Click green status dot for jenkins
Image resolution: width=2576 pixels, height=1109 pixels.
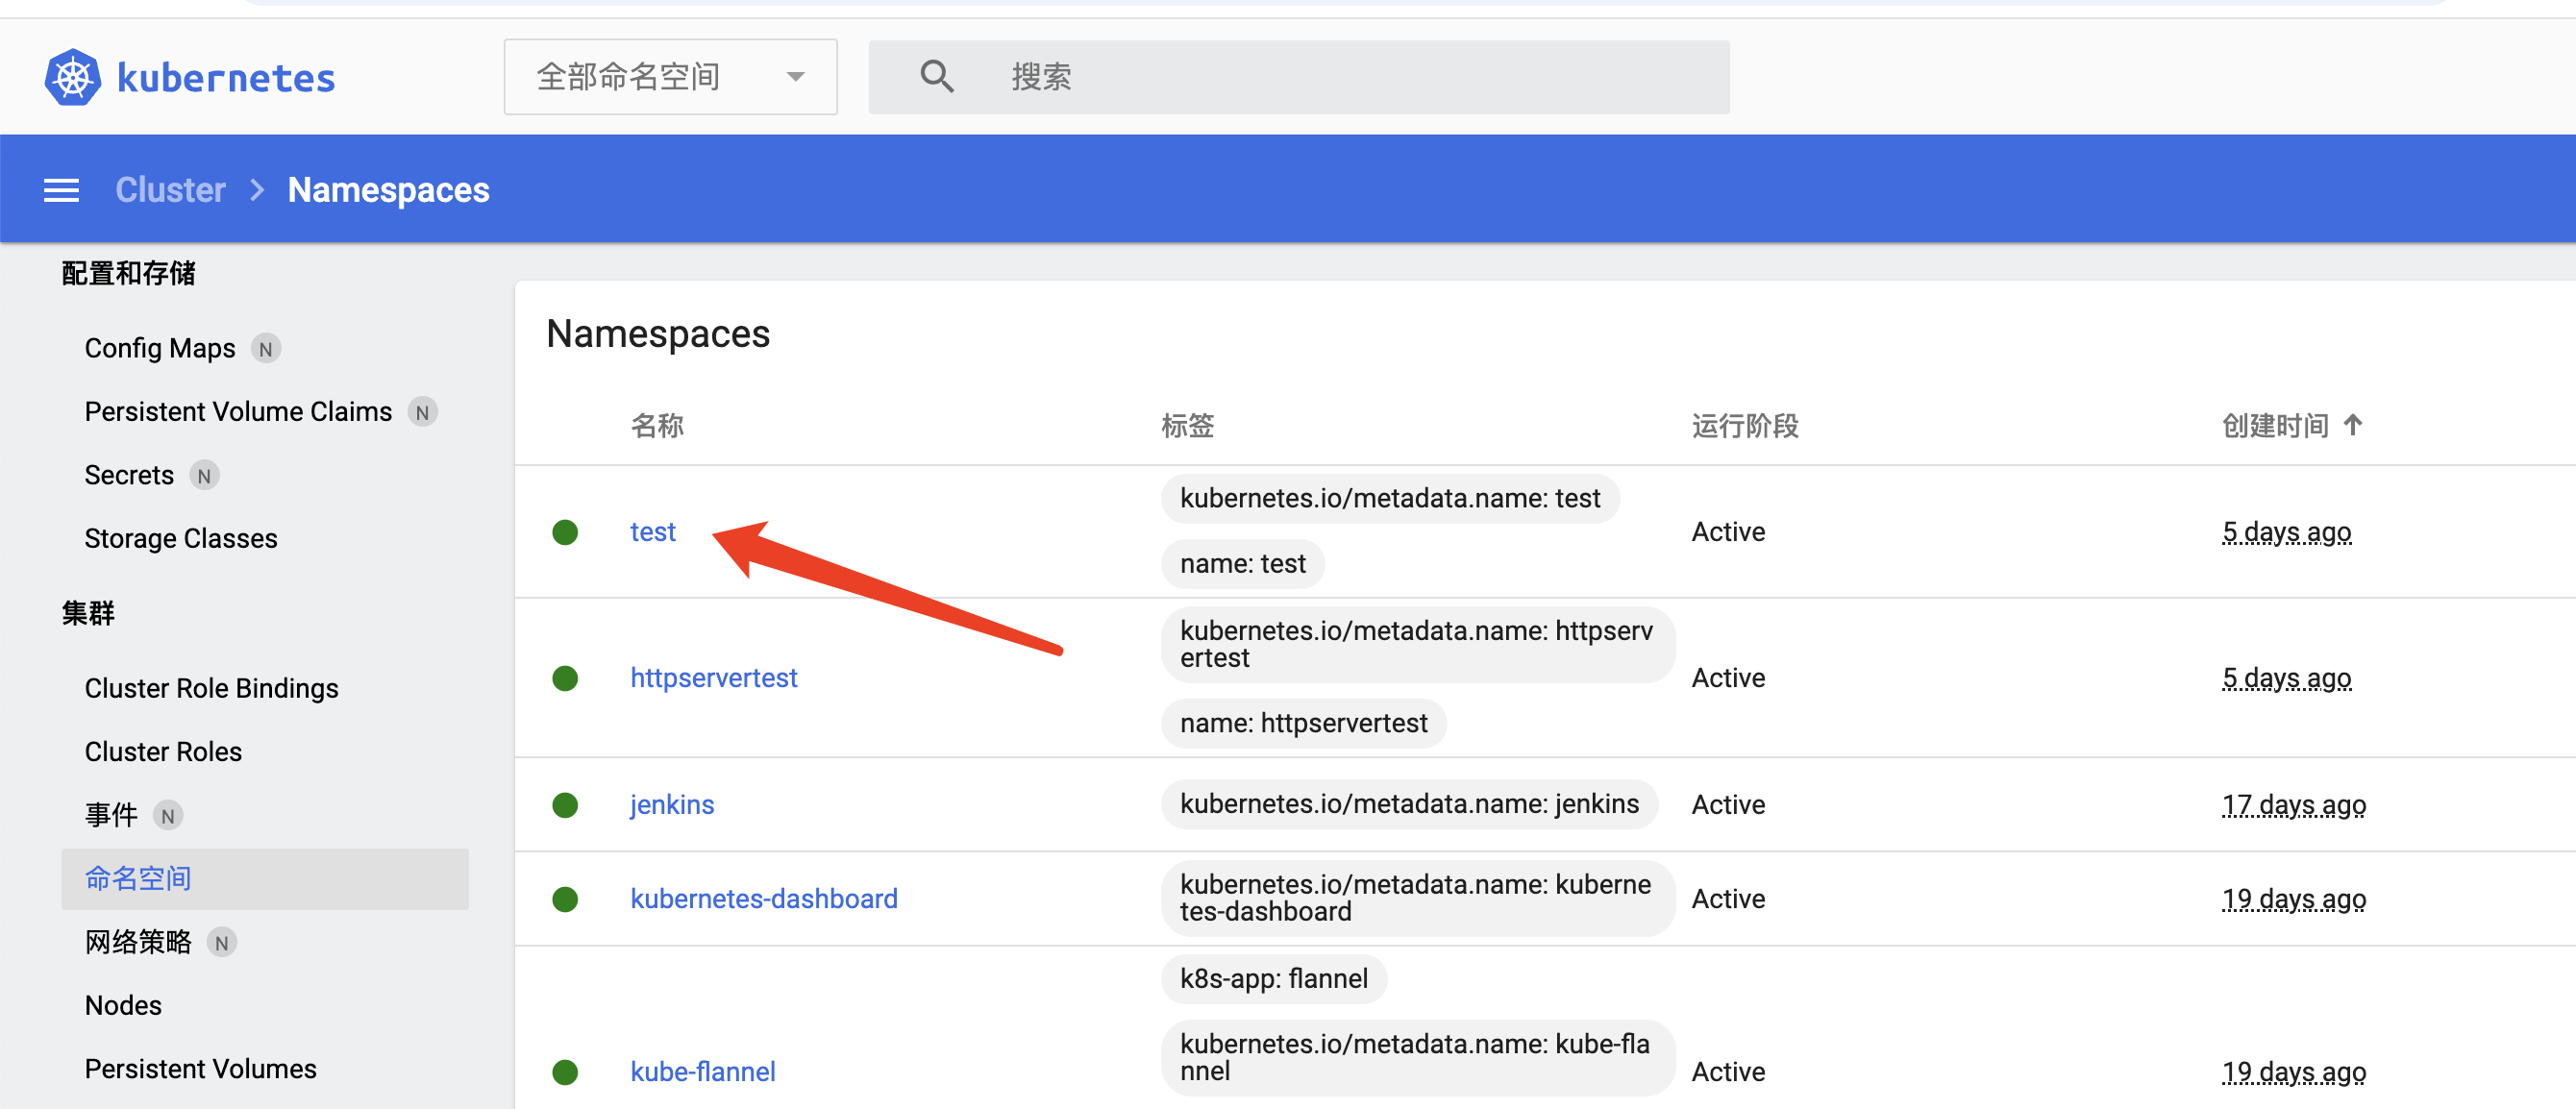coord(565,805)
